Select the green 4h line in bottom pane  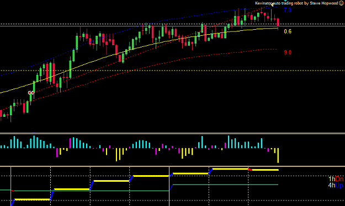(x=226, y=185)
